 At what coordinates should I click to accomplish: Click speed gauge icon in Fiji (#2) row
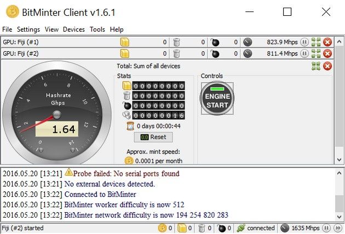click(248, 54)
